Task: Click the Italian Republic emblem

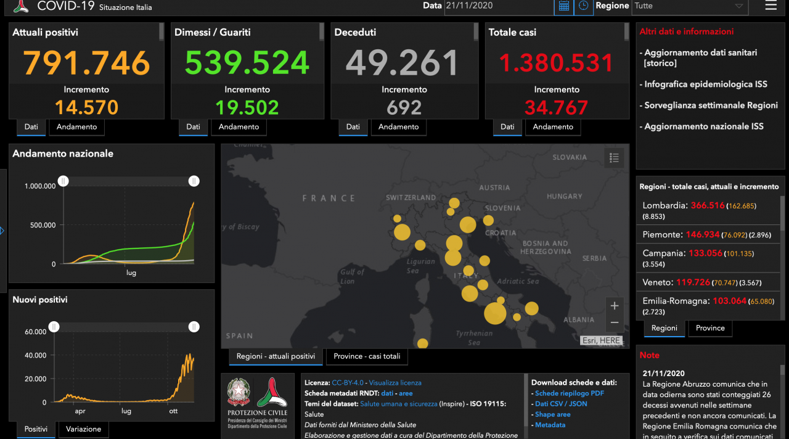Action: tap(237, 392)
